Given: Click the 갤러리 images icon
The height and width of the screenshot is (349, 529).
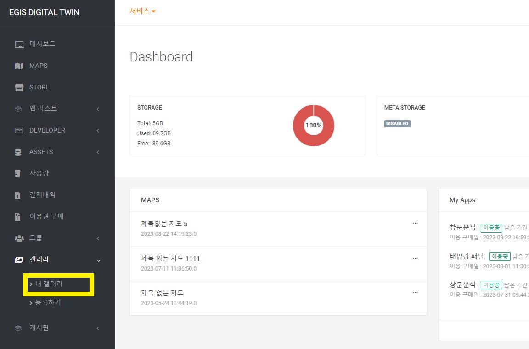Looking at the screenshot, I should point(19,260).
